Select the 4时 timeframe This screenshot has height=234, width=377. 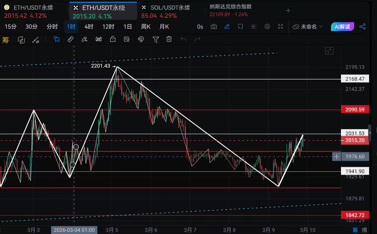pos(89,27)
